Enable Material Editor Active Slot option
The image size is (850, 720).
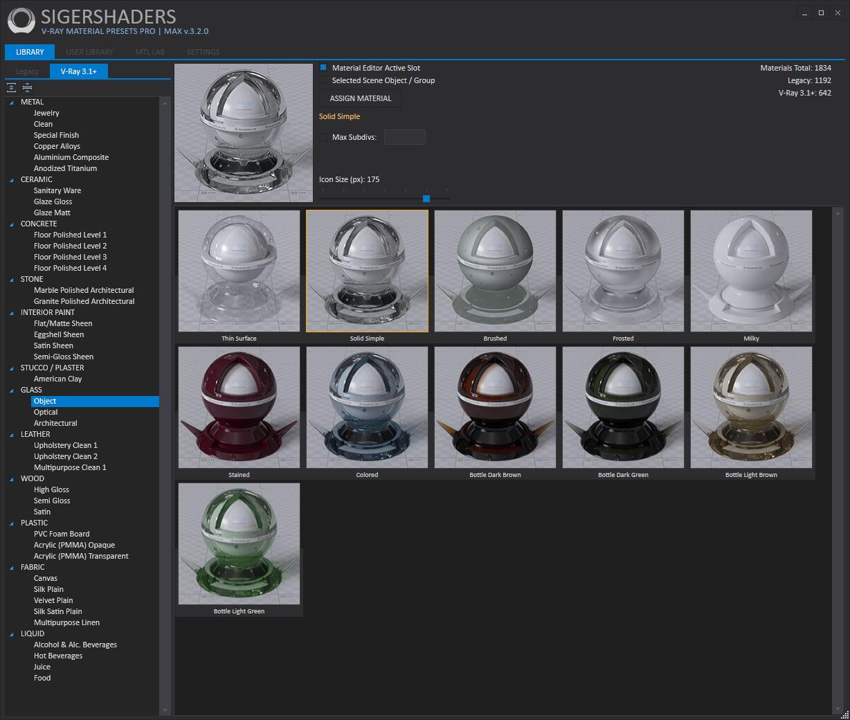coord(323,68)
